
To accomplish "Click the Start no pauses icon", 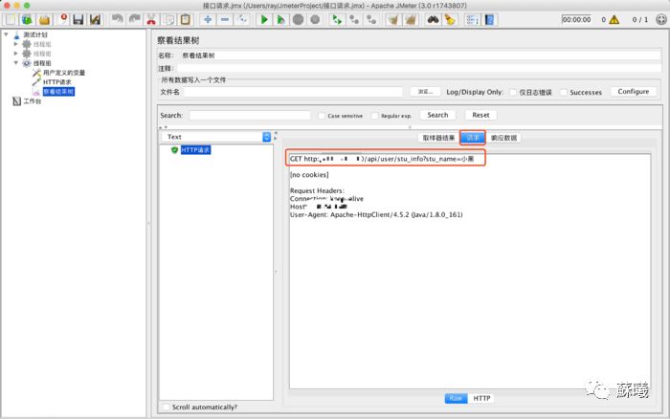I will [x=281, y=20].
